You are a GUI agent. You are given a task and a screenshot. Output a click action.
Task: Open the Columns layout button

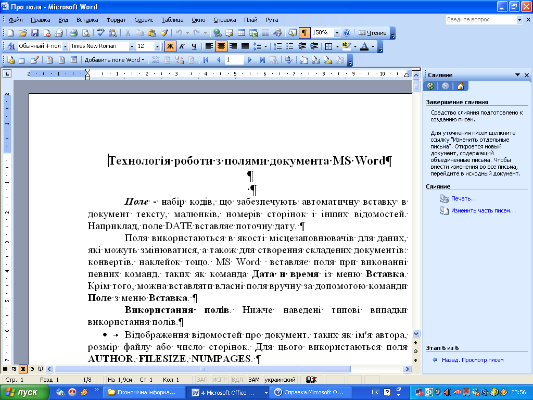coord(265,33)
